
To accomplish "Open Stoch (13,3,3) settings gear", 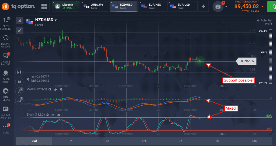I will point(47,115).
